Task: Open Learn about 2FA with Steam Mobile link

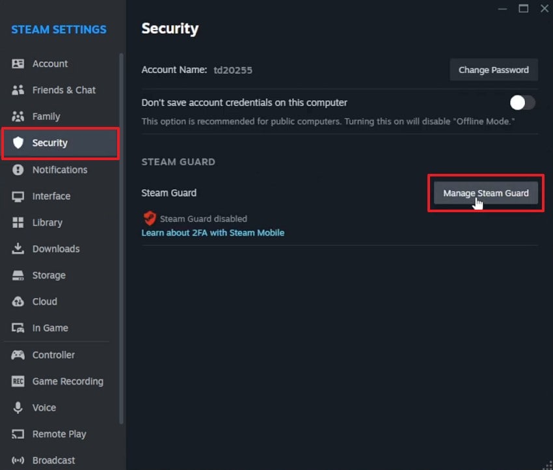Action: pyautogui.click(x=213, y=233)
